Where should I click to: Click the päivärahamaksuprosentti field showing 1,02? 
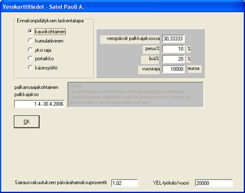(125, 183)
